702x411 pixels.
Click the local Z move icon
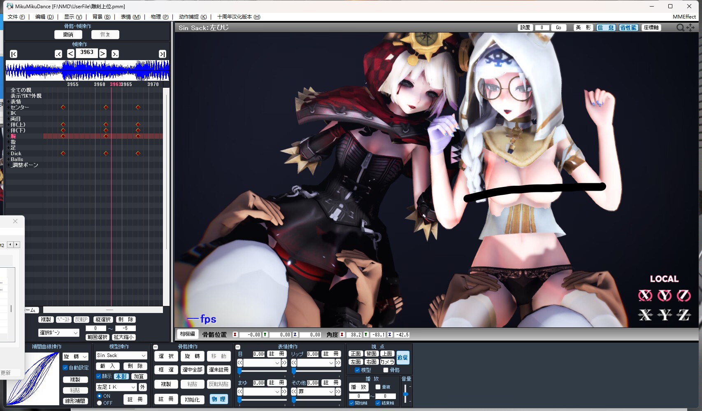(683, 315)
